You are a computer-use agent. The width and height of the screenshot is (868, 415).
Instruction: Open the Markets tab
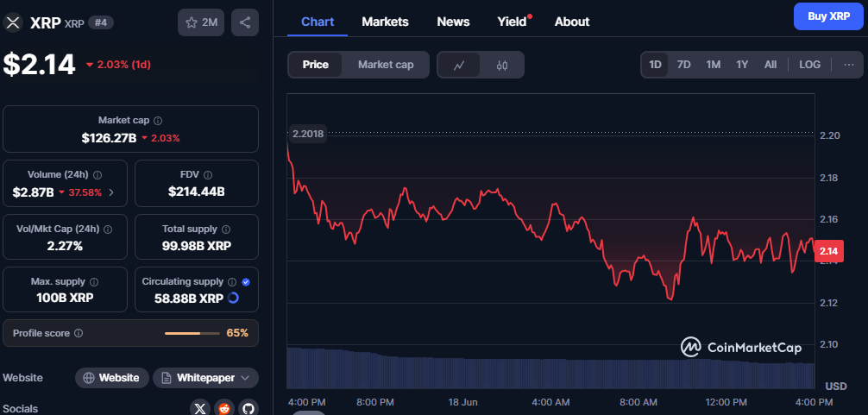coord(386,22)
